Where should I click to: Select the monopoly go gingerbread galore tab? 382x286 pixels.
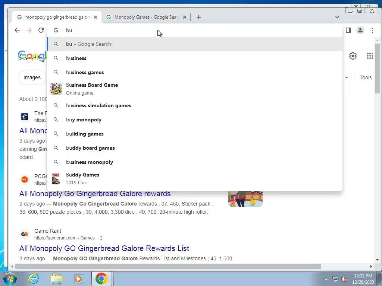pyautogui.click(x=57, y=17)
